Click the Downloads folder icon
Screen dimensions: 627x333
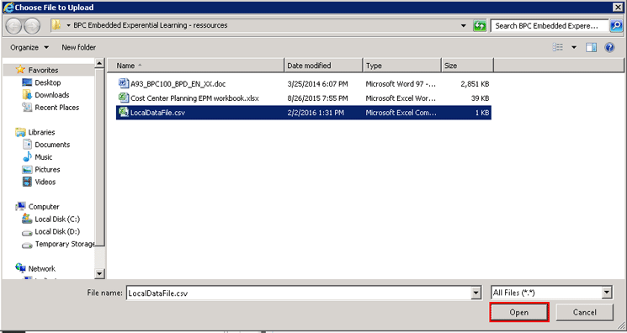[x=27, y=95]
